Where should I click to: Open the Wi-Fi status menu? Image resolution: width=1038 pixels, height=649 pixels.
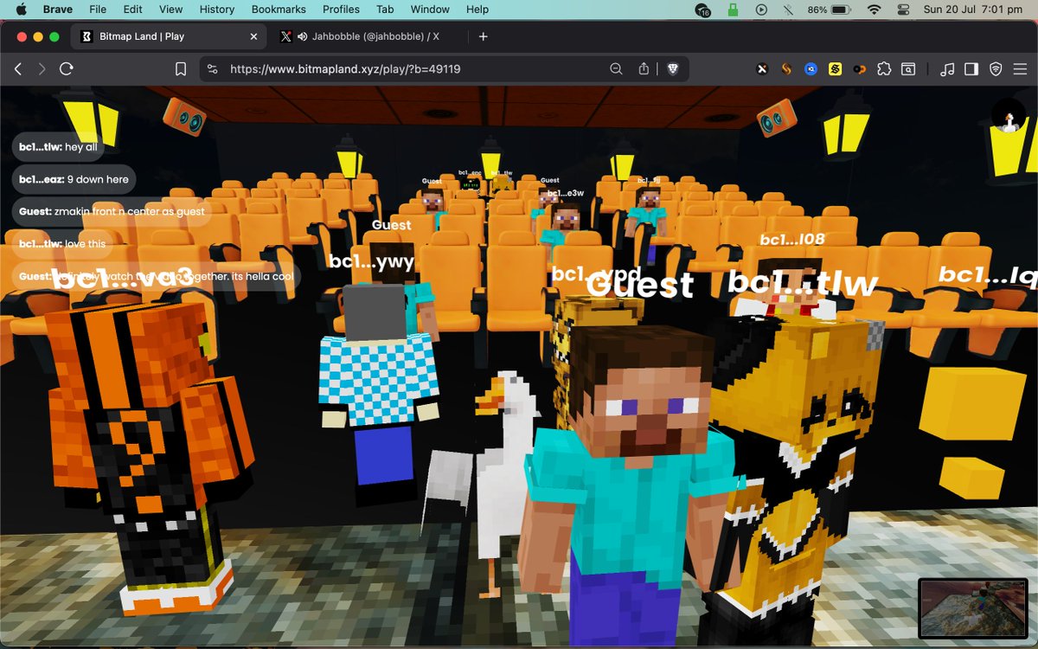pos(875,10)
